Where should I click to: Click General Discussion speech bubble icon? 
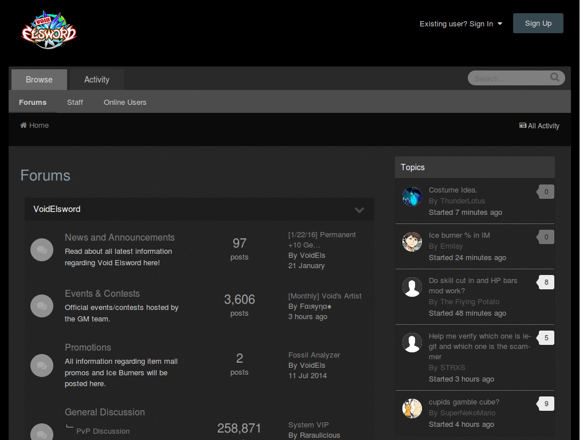click(x=41, y=433)
